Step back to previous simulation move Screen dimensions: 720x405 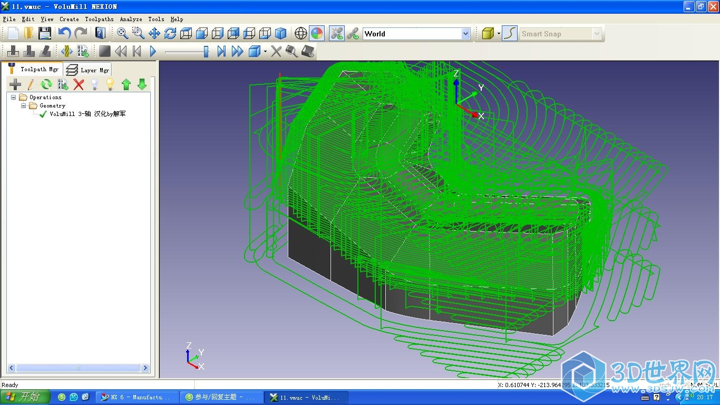[x=137, y=51]
